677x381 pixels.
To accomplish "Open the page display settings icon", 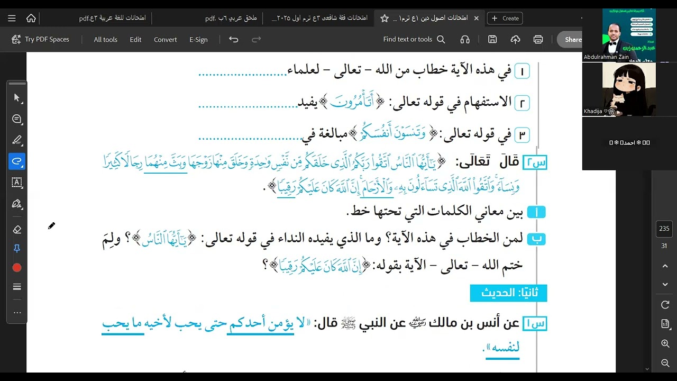I will (x=665, y=324).
